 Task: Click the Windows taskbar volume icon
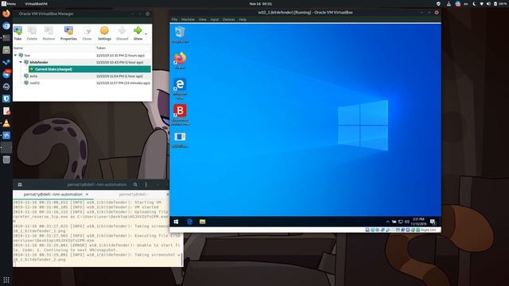coord(406,222)
